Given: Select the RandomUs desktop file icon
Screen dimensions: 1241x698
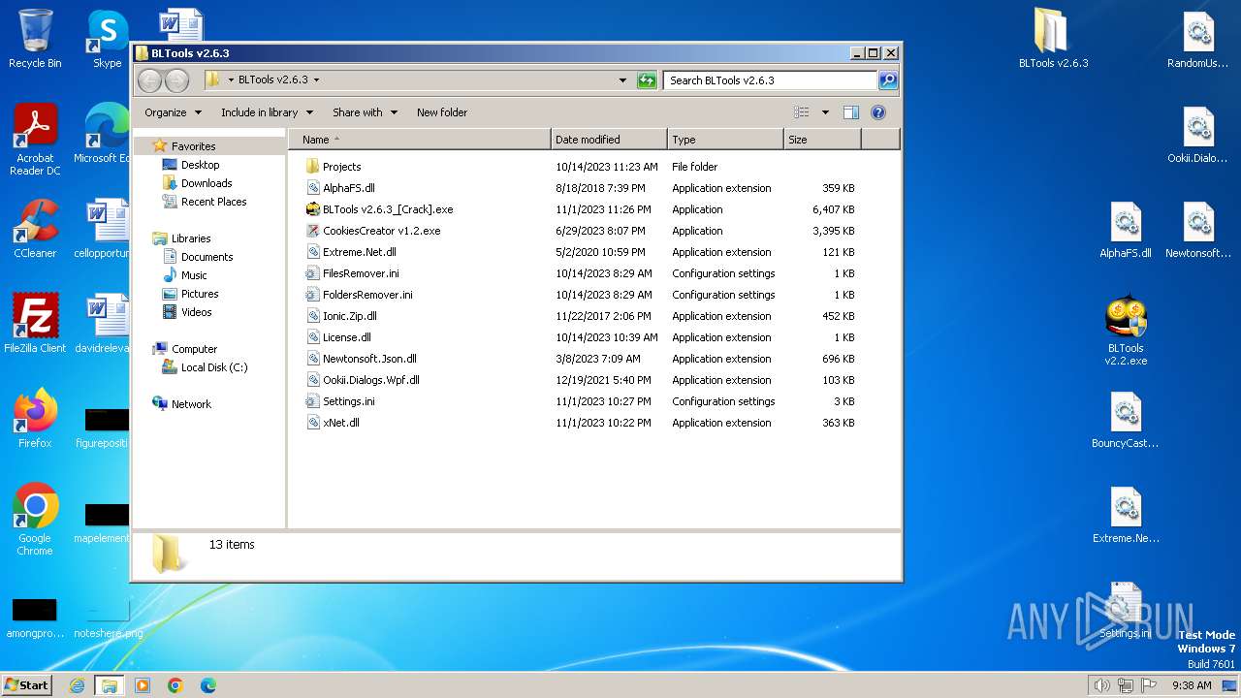Looking at the screenshot, I should point(1198,39).
